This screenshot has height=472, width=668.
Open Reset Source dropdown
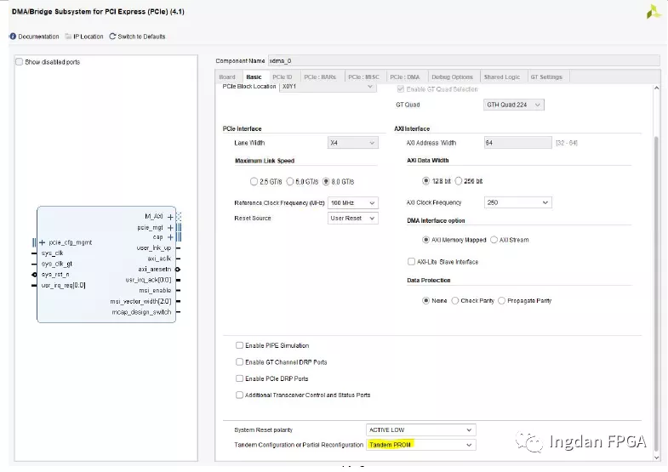click(x=353, y=219)
